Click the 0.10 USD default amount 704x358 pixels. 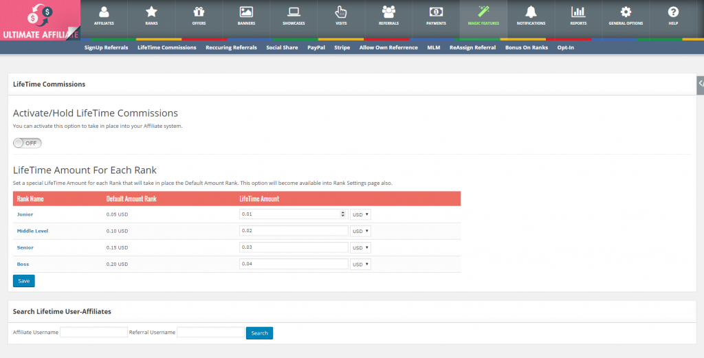pyautogui.click(x=117, y=231)
